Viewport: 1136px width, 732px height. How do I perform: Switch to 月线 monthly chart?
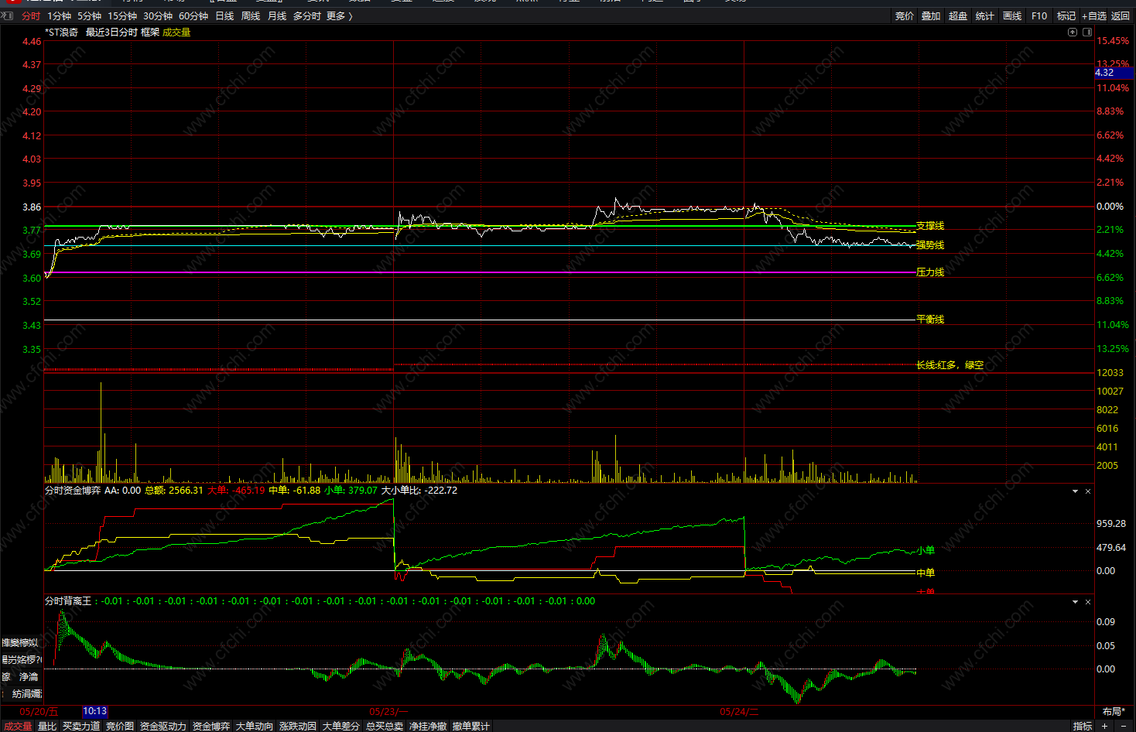coord(277,15)
